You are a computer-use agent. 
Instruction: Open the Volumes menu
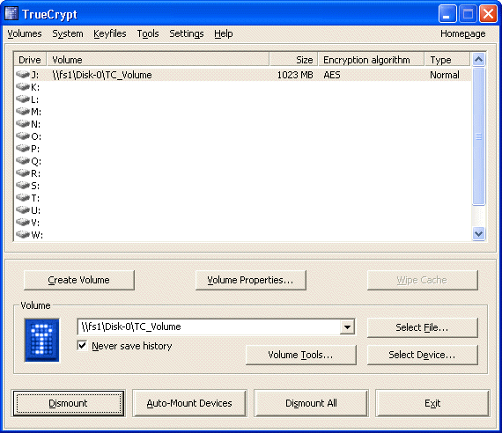[x=25, y=33]
